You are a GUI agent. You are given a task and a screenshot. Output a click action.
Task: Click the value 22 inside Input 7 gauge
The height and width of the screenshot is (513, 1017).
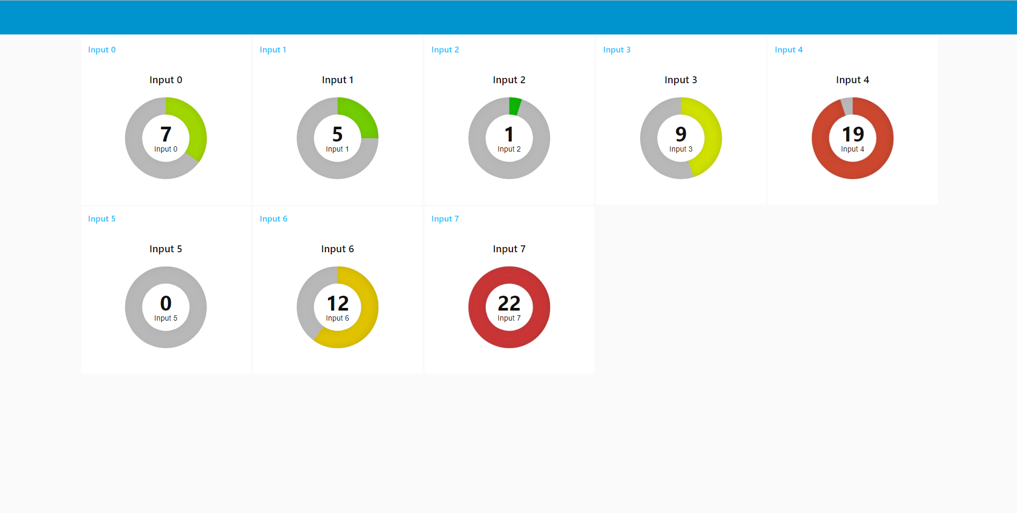pos(509,303)
